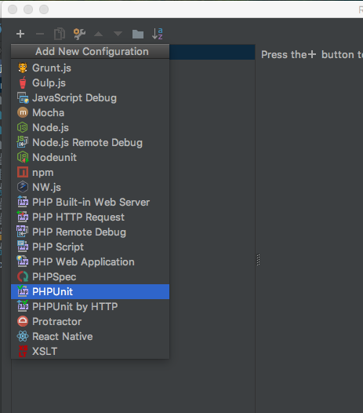Choose the PHPSpec label

54,277
